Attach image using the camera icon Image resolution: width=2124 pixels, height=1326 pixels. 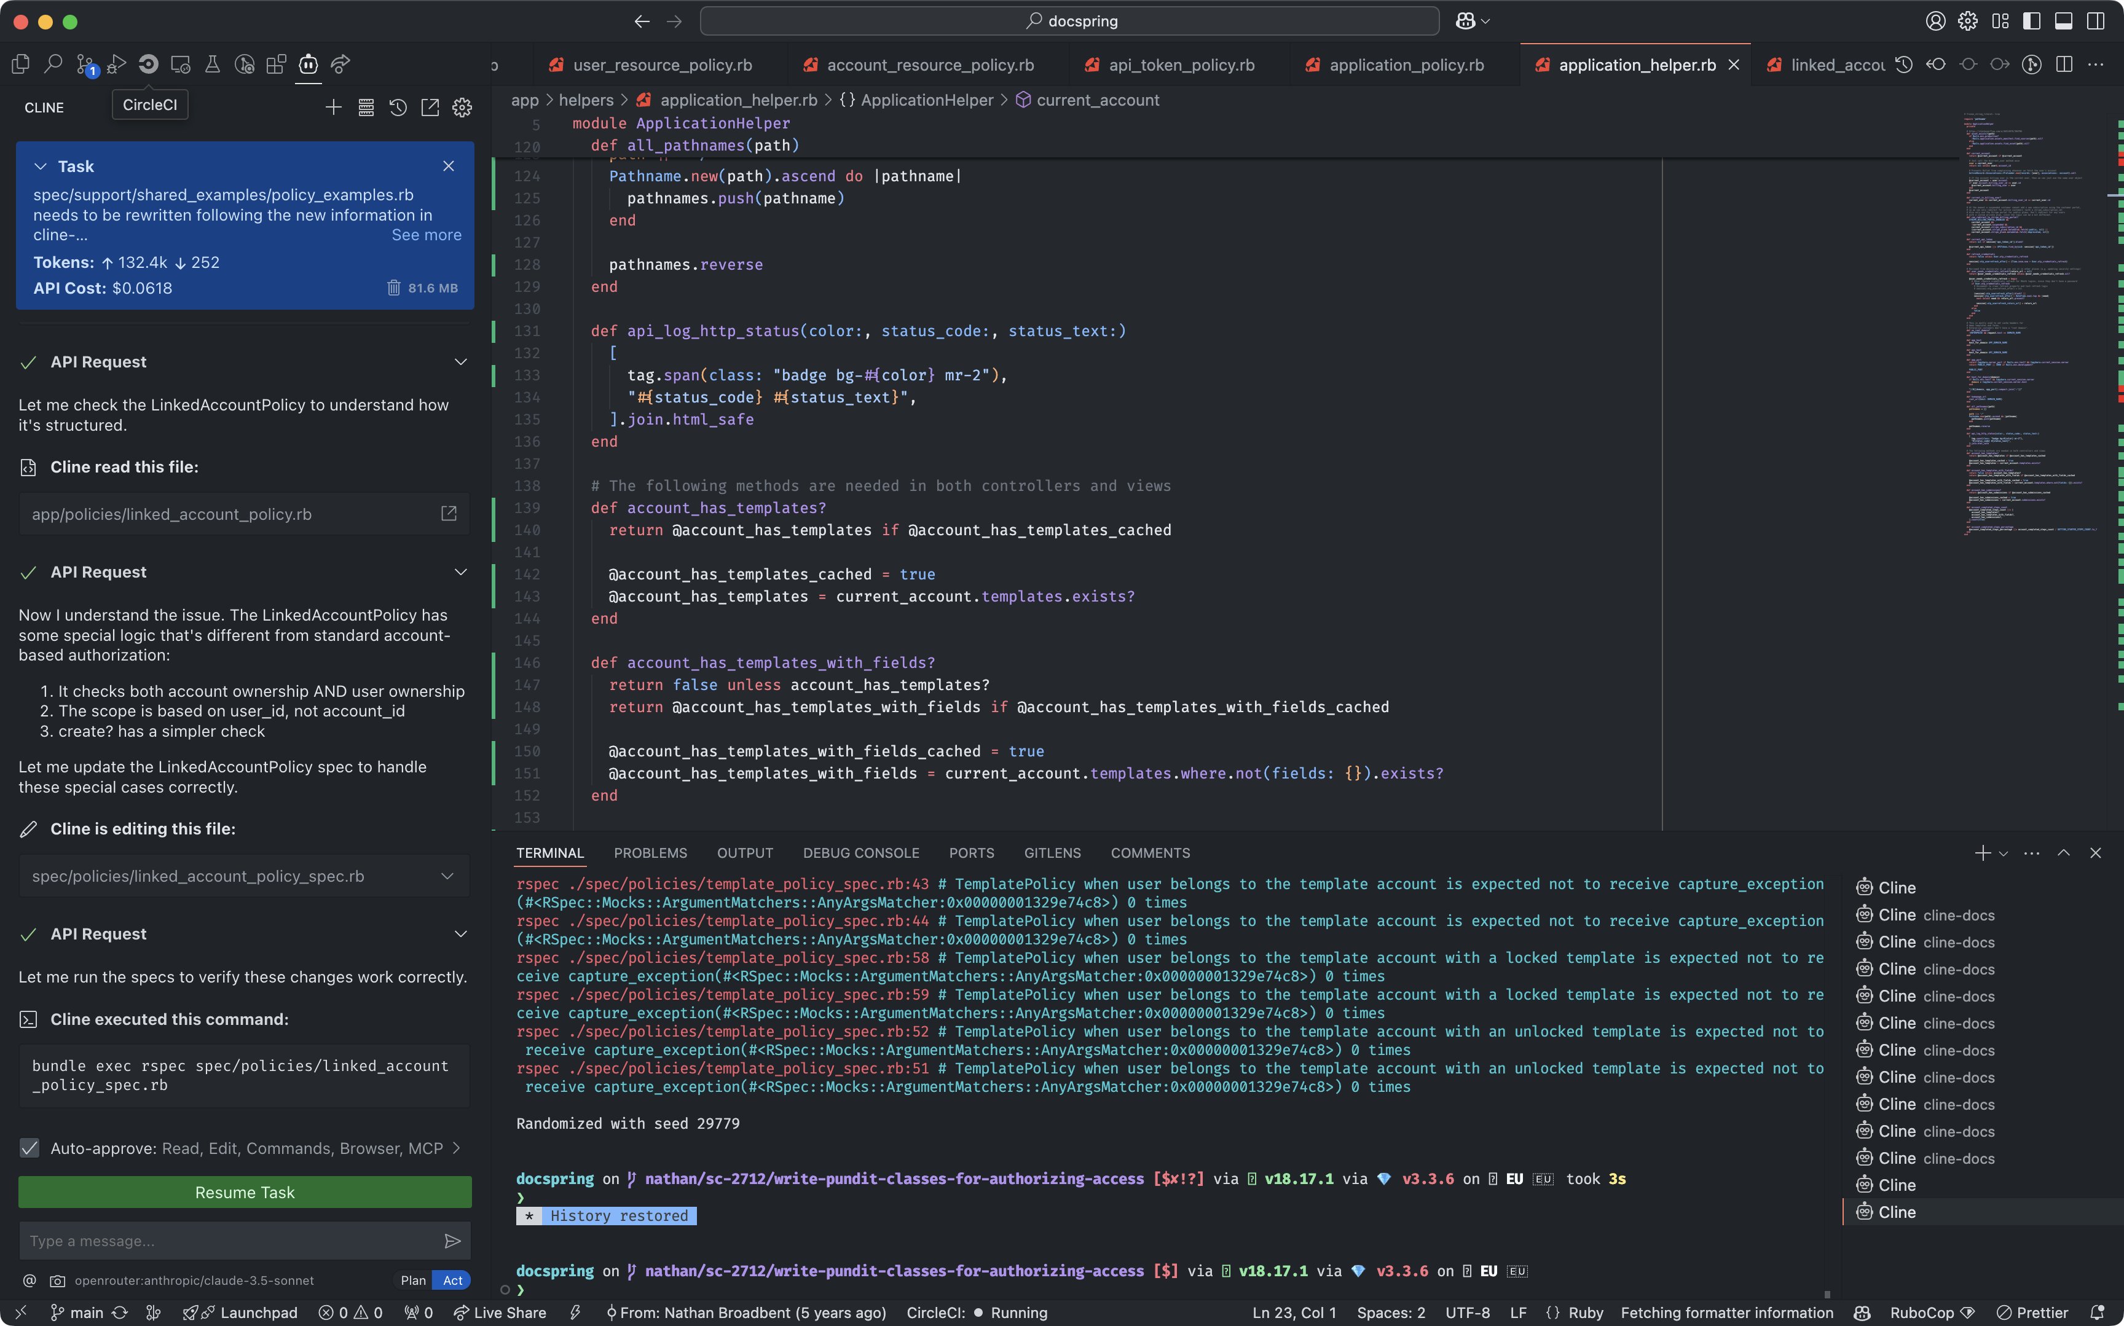(x=57, y=1281)
